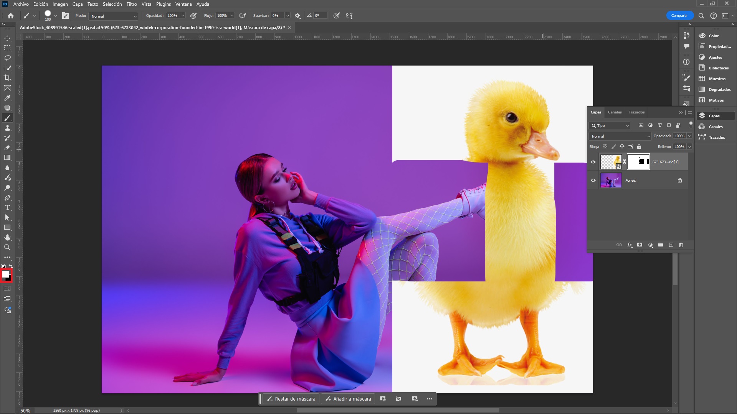Select the Rectangular Marquee tool
This screenshot has width=737, height=414.
point(7,48)
